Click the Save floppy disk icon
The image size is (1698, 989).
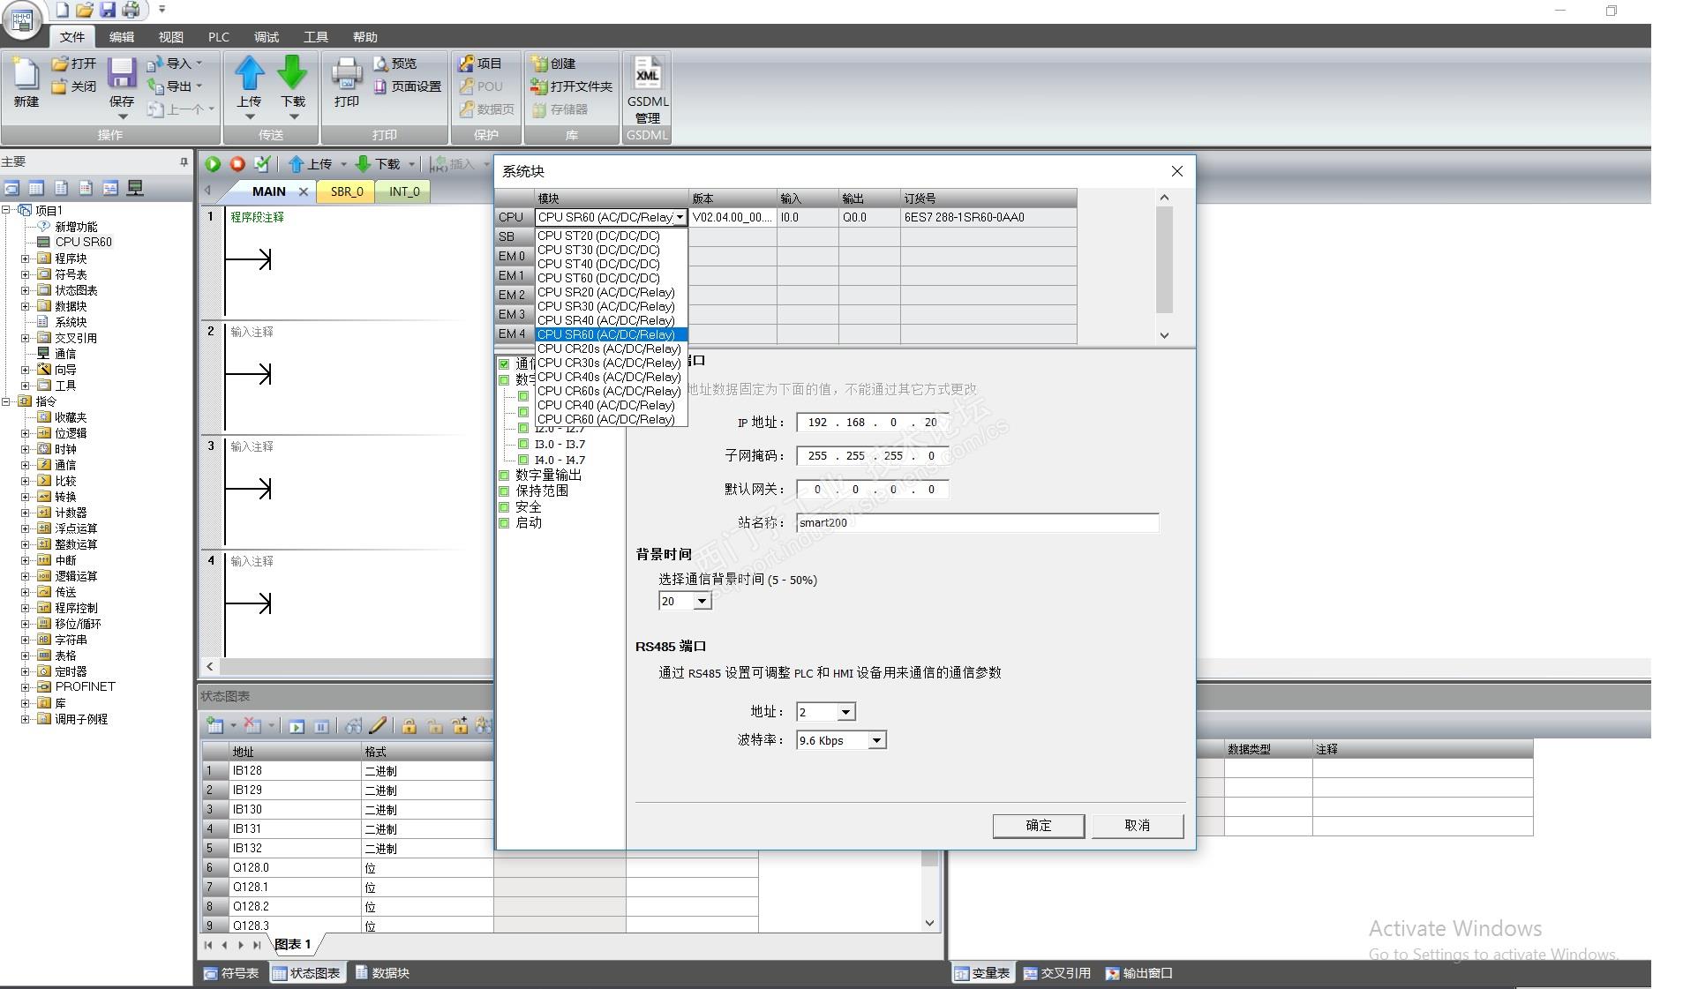pyautogui.click(x=122, y=73)
